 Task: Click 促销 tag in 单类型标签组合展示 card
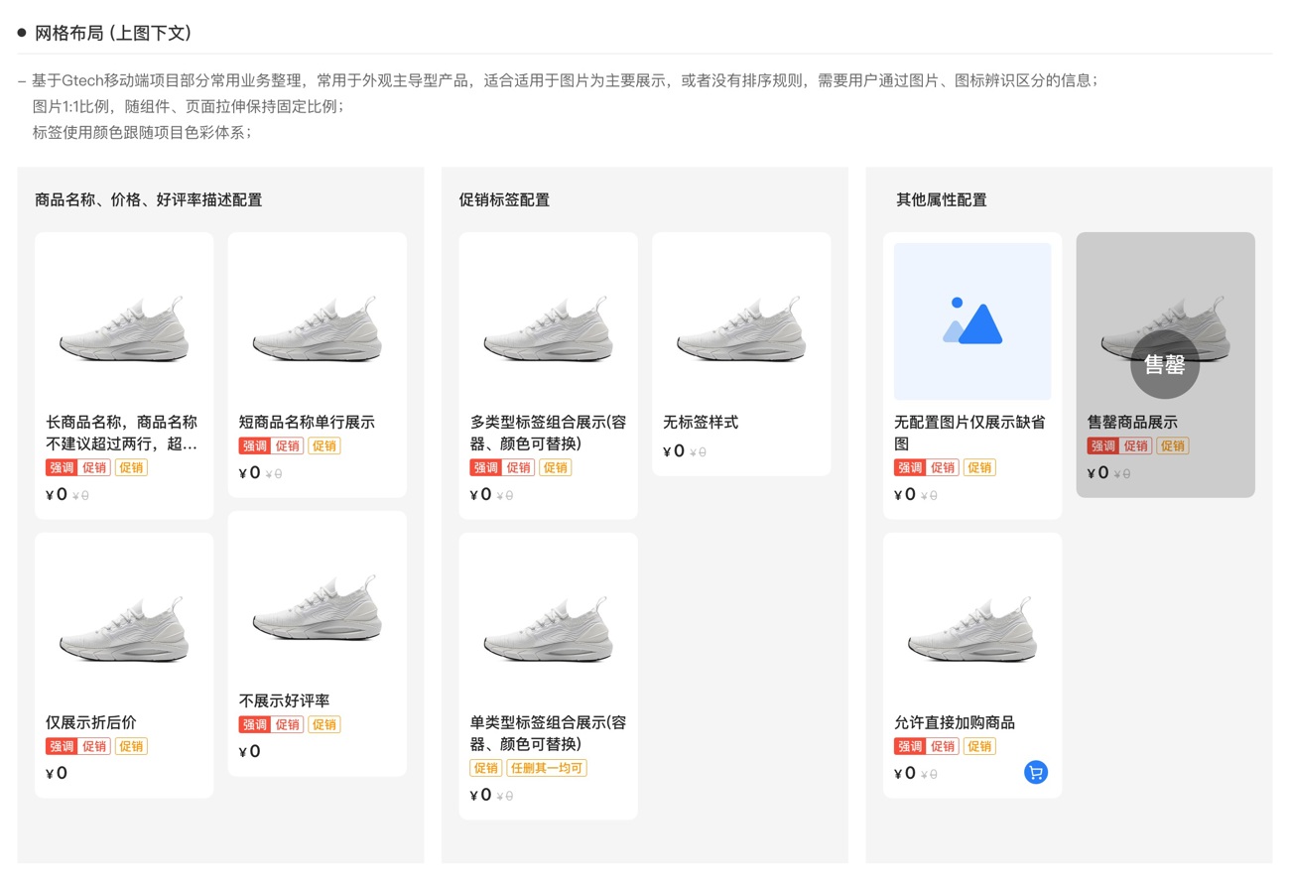tap(485, 769)
